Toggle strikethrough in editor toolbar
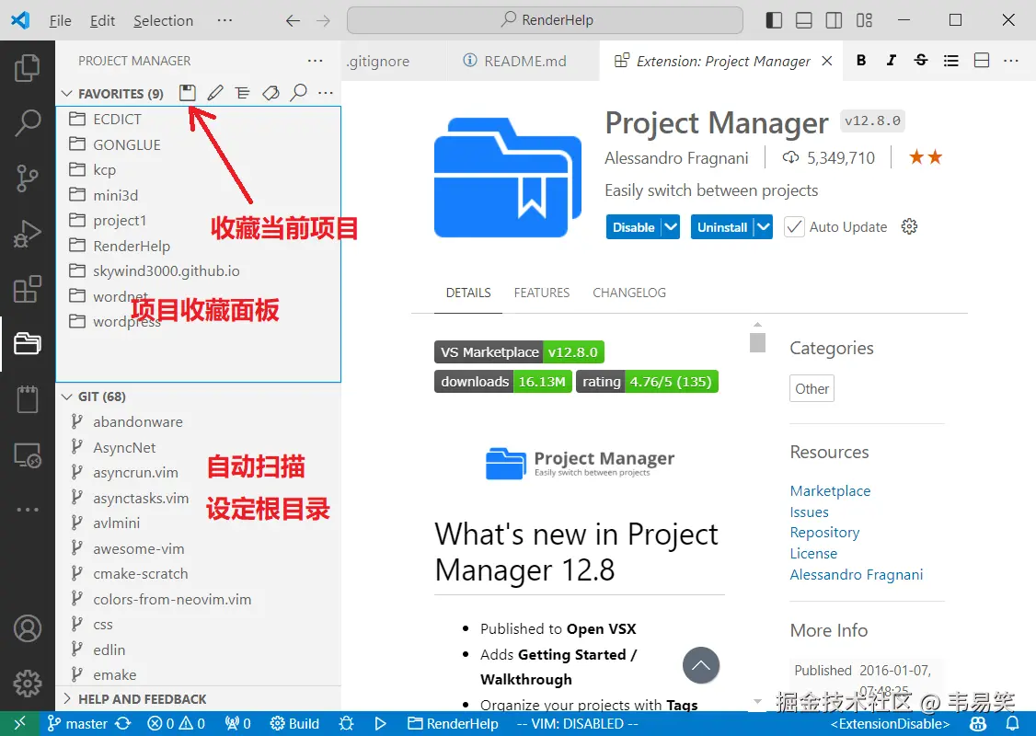This screenshot has width=1036, height=736. pyautogui.click(x=920, y=61)
